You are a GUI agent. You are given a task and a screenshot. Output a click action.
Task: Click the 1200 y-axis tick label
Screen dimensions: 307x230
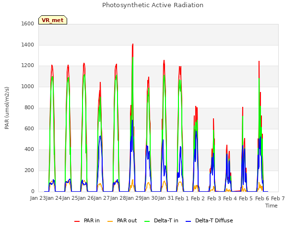click(x=28, y=66)
